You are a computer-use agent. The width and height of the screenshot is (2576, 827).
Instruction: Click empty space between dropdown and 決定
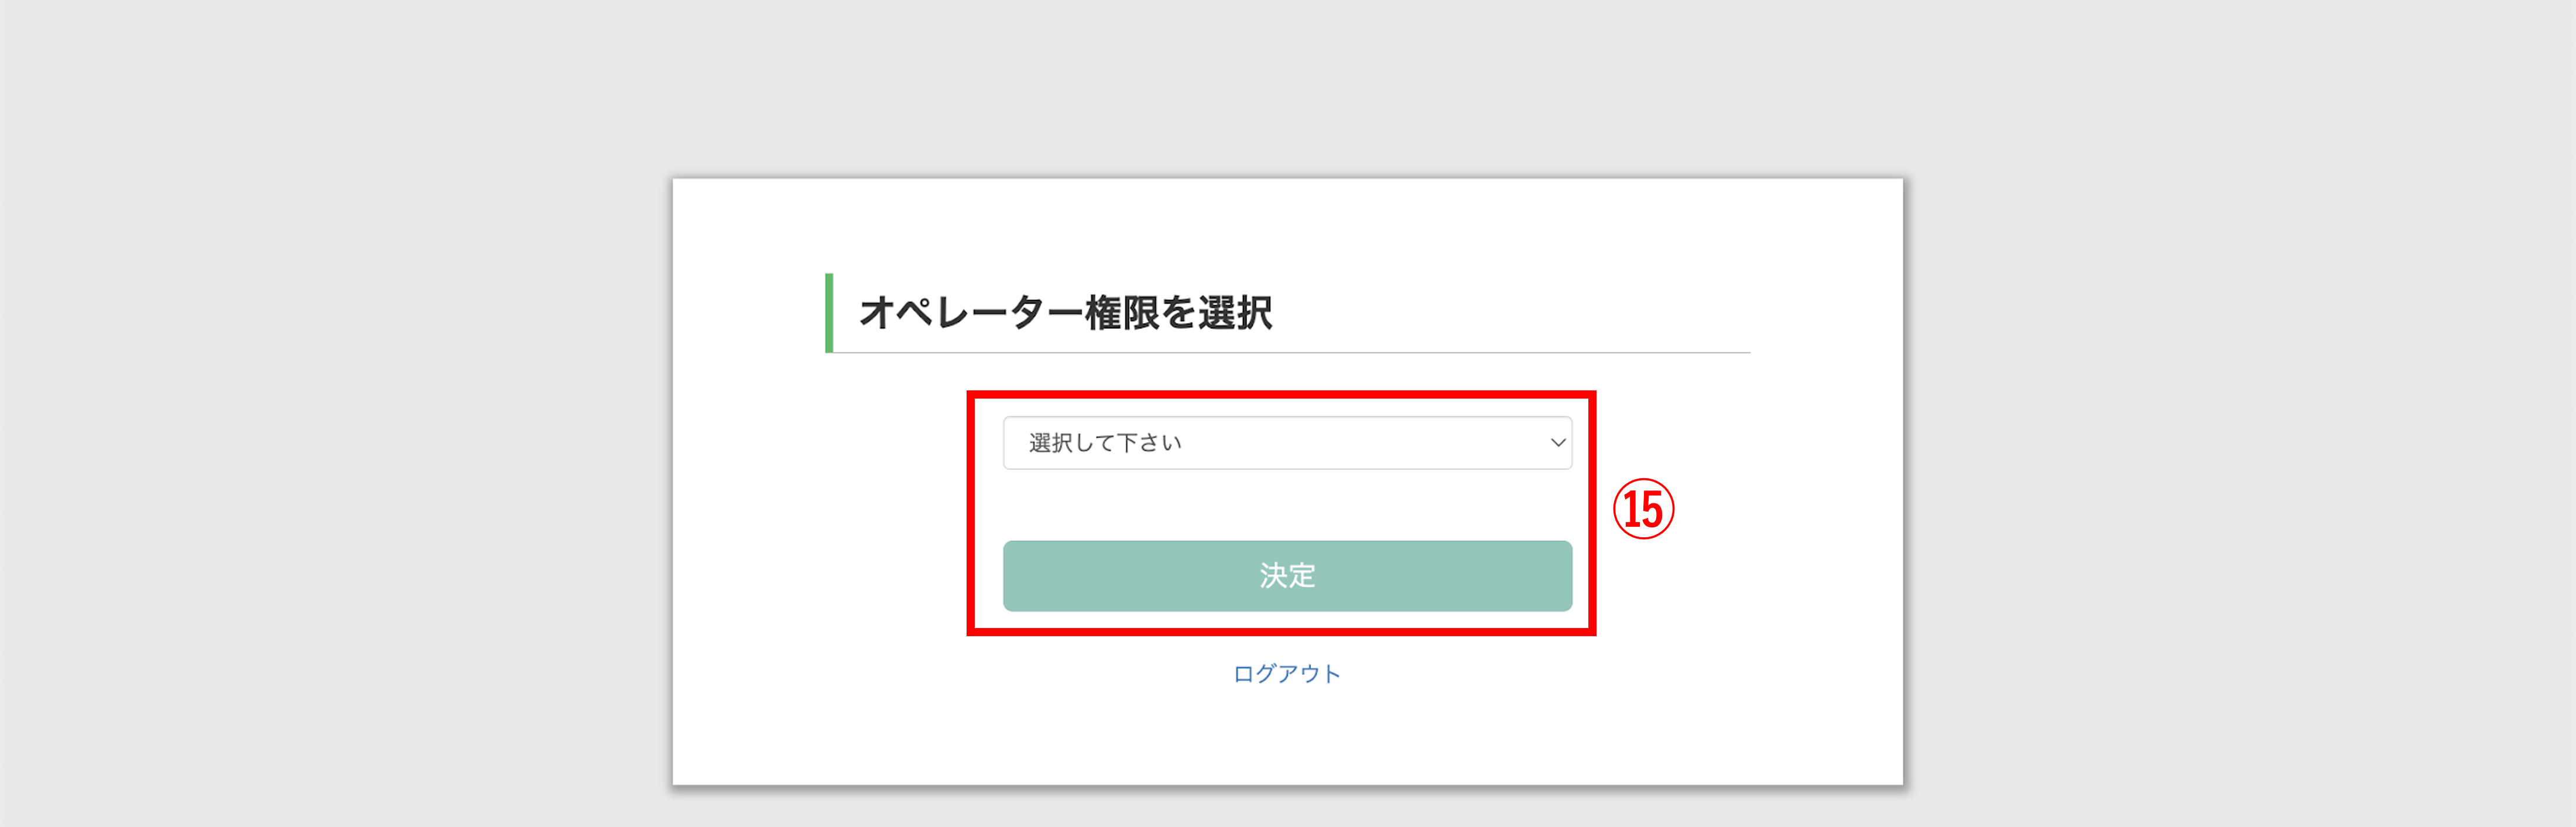click(x=1287, y=505)
